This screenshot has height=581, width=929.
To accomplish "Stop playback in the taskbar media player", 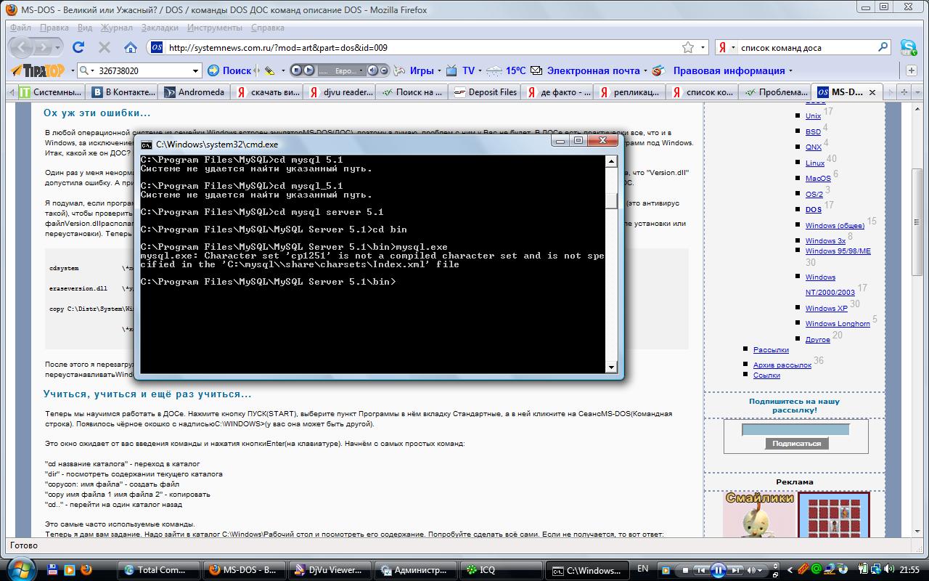I will (x=684, y=570).
